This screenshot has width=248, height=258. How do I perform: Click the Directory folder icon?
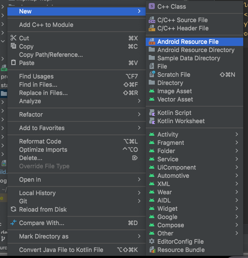coord(152,82)
